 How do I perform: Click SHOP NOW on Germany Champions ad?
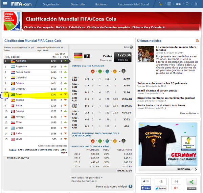pyautogui.click(x=184, y=169)
